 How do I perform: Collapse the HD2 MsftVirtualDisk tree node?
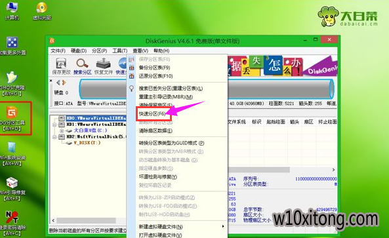click(54, 136)
